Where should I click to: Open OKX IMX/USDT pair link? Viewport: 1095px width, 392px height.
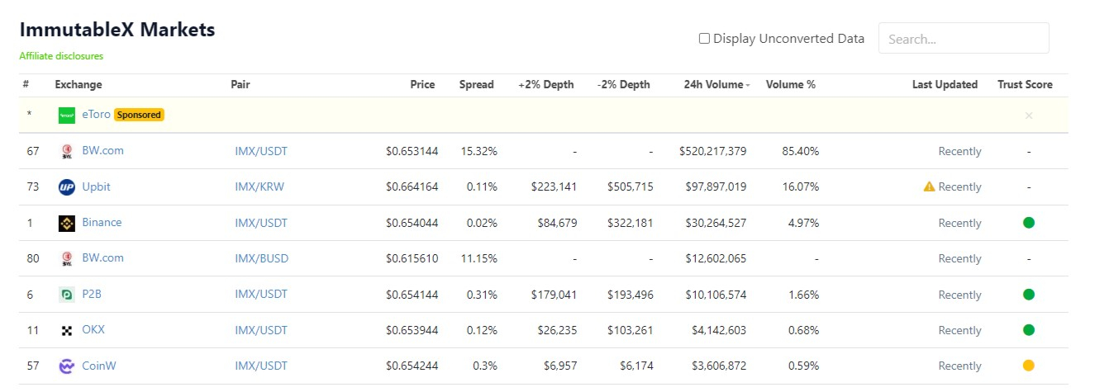[261, 330]
